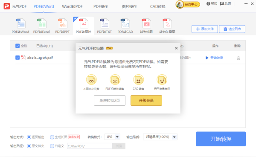Screen dimensions: 256x157
Task: Toggle checkbox for obs-b...tg-zh.pdf
Action: (x=17, y=58)
